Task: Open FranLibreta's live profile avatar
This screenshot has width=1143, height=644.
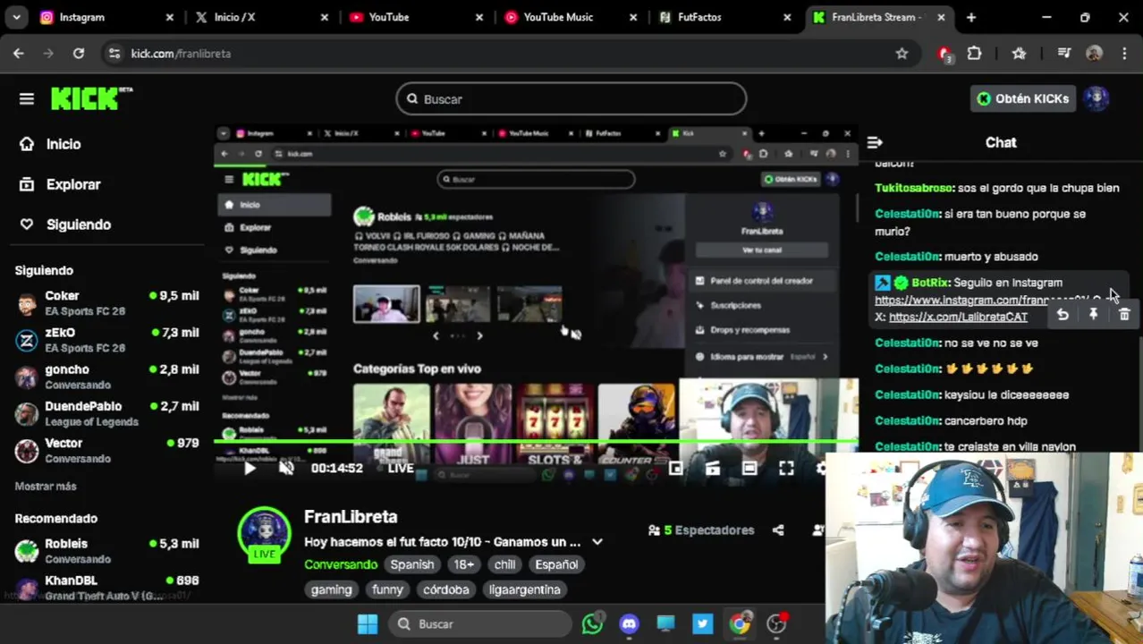Action: [264, 533]
